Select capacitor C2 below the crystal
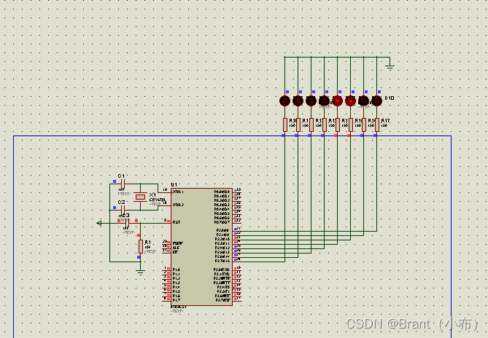The width and height of the screenshot is (488, 338). point(123,210)
